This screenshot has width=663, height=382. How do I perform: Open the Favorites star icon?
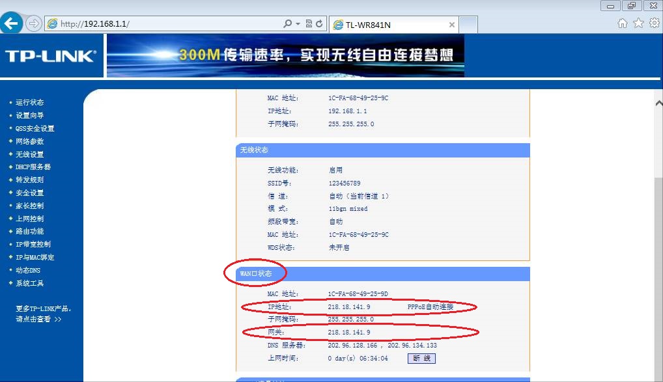(x=638, y=23)
